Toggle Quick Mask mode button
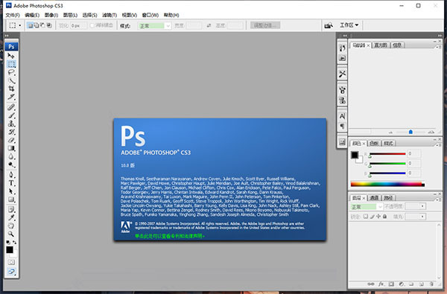447x294 pixels. click(x=11, y=262)
